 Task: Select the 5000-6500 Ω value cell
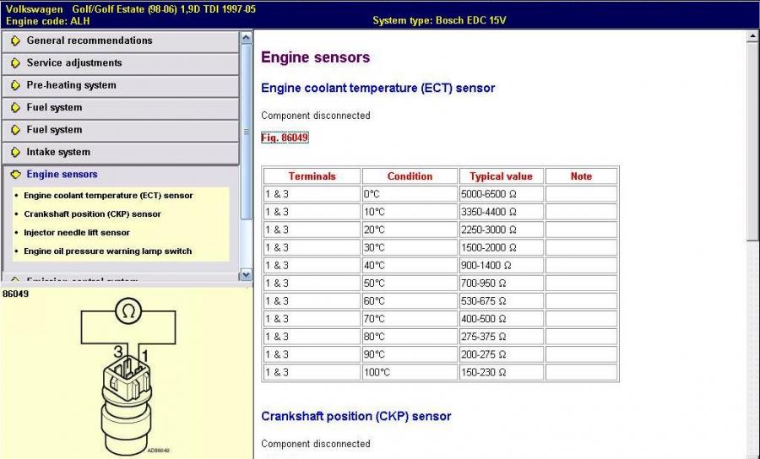(x=501, y=194)
